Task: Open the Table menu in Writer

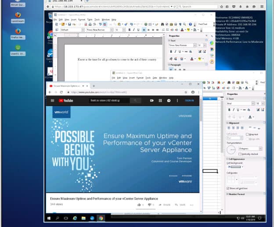Action: (90, 20)
